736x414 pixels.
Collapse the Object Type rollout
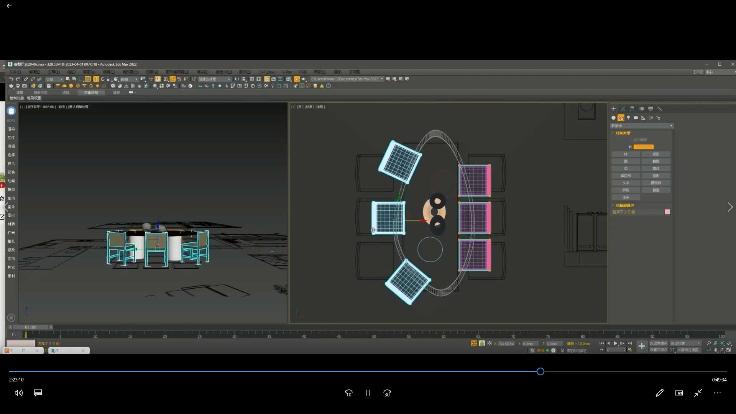(623, 133)
